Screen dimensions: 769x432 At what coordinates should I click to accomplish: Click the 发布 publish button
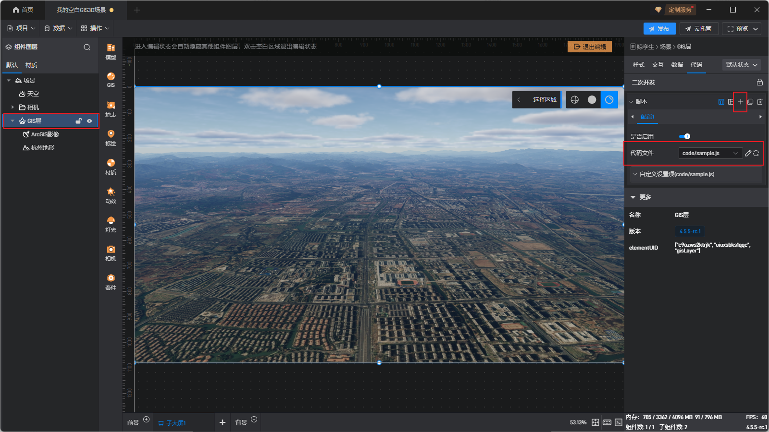[x=659, y=29]
